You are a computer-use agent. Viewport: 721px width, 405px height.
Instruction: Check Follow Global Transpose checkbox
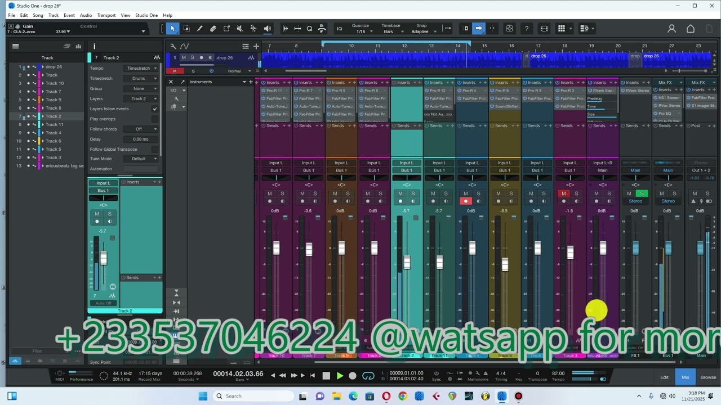click(155, 149)
